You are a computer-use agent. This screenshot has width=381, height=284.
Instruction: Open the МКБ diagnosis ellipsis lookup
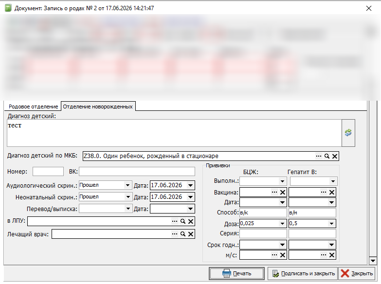[x=319, y=156]
